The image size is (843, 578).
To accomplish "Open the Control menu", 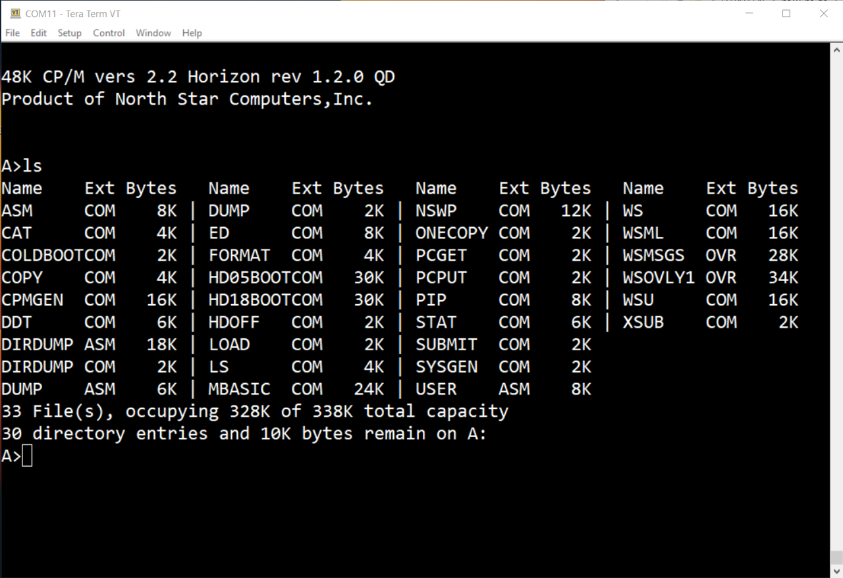I will pos(109,33).
